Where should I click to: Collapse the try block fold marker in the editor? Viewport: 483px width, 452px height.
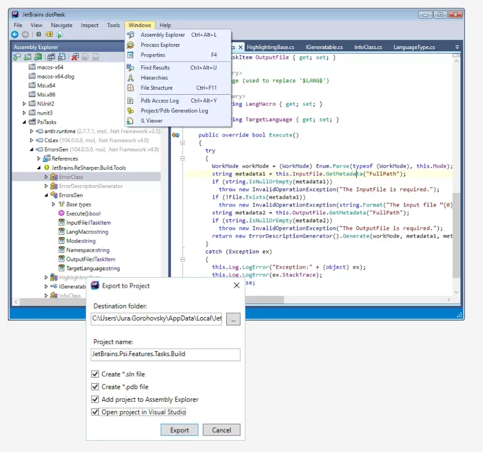click(183, 159)
